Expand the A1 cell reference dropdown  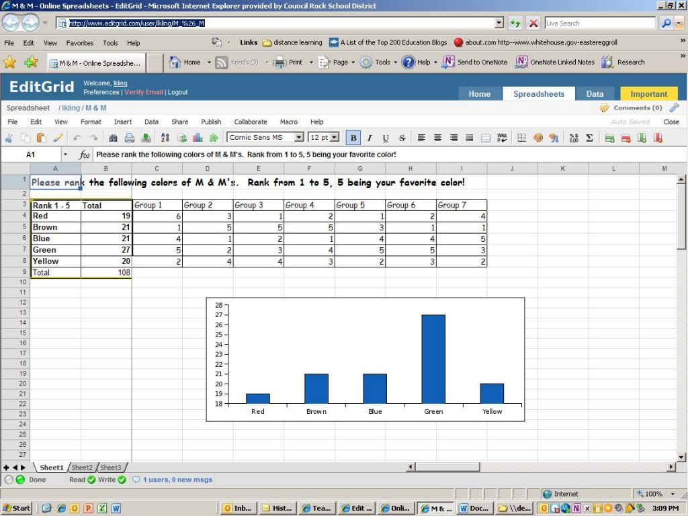(65, 155)
